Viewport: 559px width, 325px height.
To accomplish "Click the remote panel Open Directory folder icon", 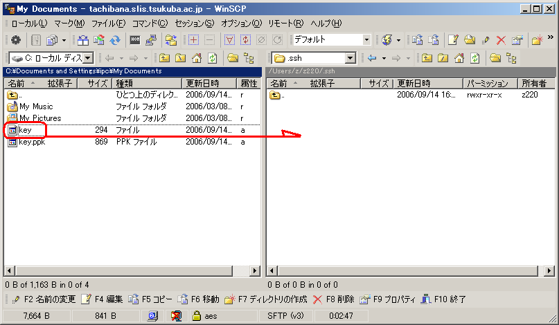I will tap(495, 58).
